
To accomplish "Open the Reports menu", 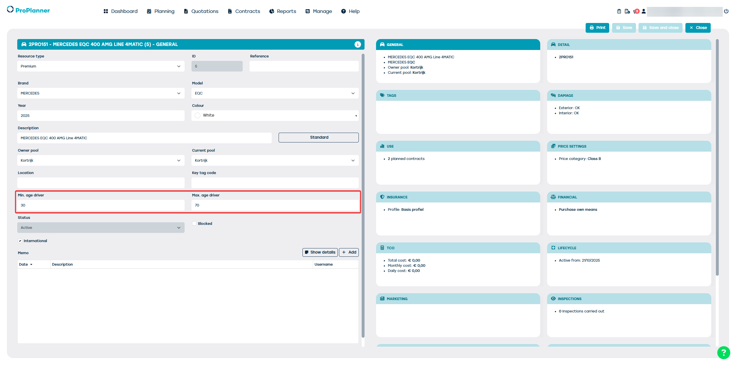I will pos(283,11).
